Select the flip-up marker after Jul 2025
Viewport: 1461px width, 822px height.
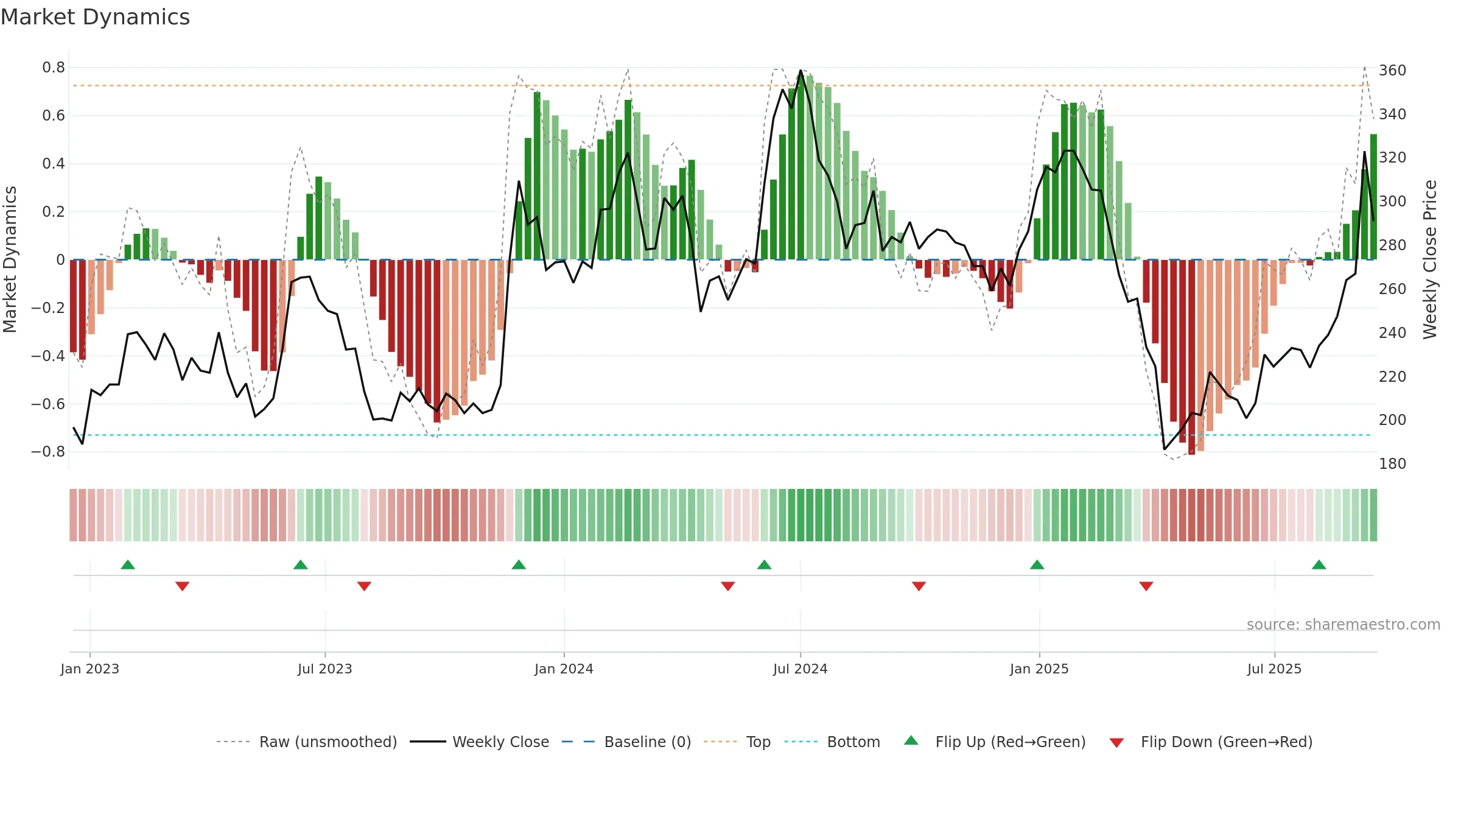pos(1319,564)
